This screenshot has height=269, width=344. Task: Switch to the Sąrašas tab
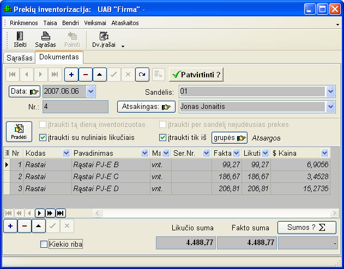pos(20,57)
